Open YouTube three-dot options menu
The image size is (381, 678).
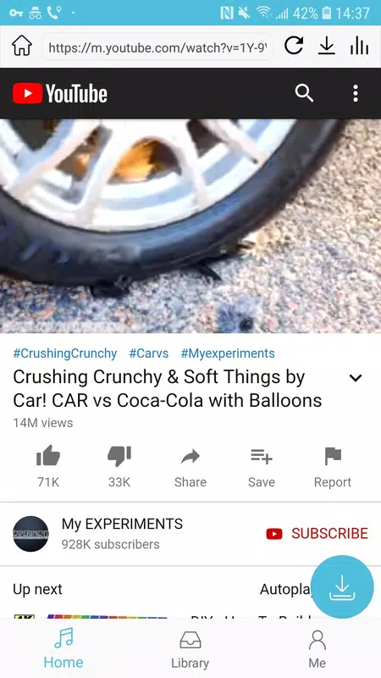355,93
